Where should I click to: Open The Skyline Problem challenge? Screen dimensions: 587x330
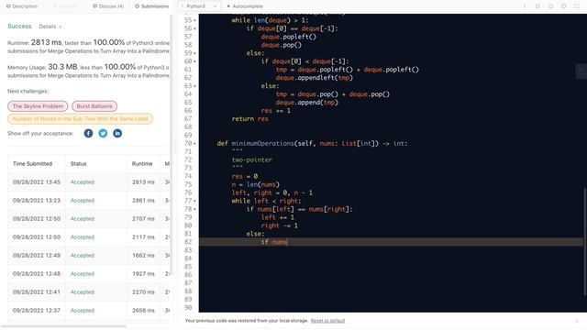pos(38,106)
